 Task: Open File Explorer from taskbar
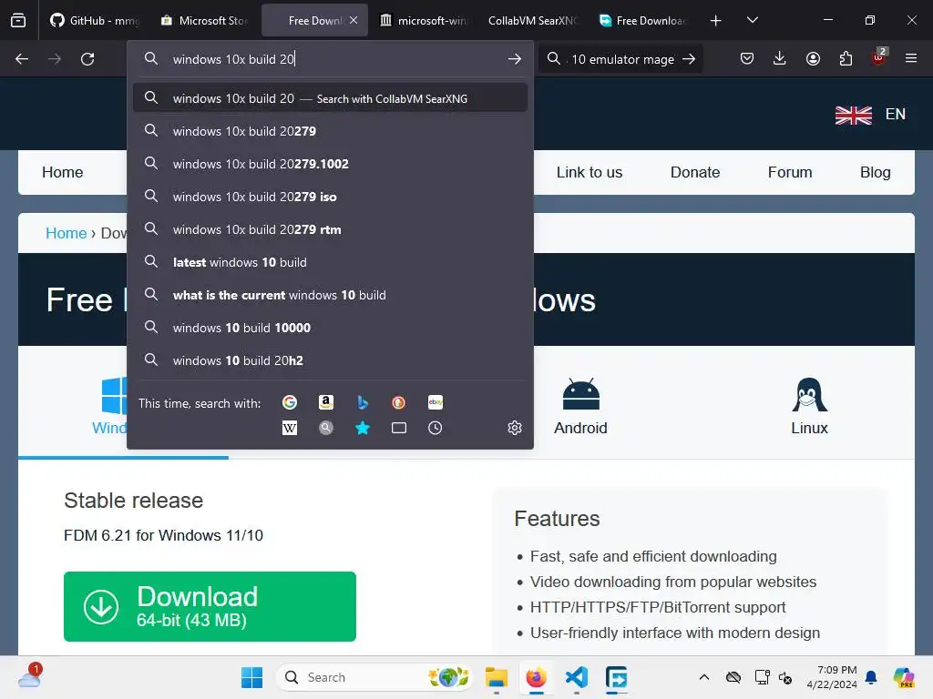(x=497, y=677)
